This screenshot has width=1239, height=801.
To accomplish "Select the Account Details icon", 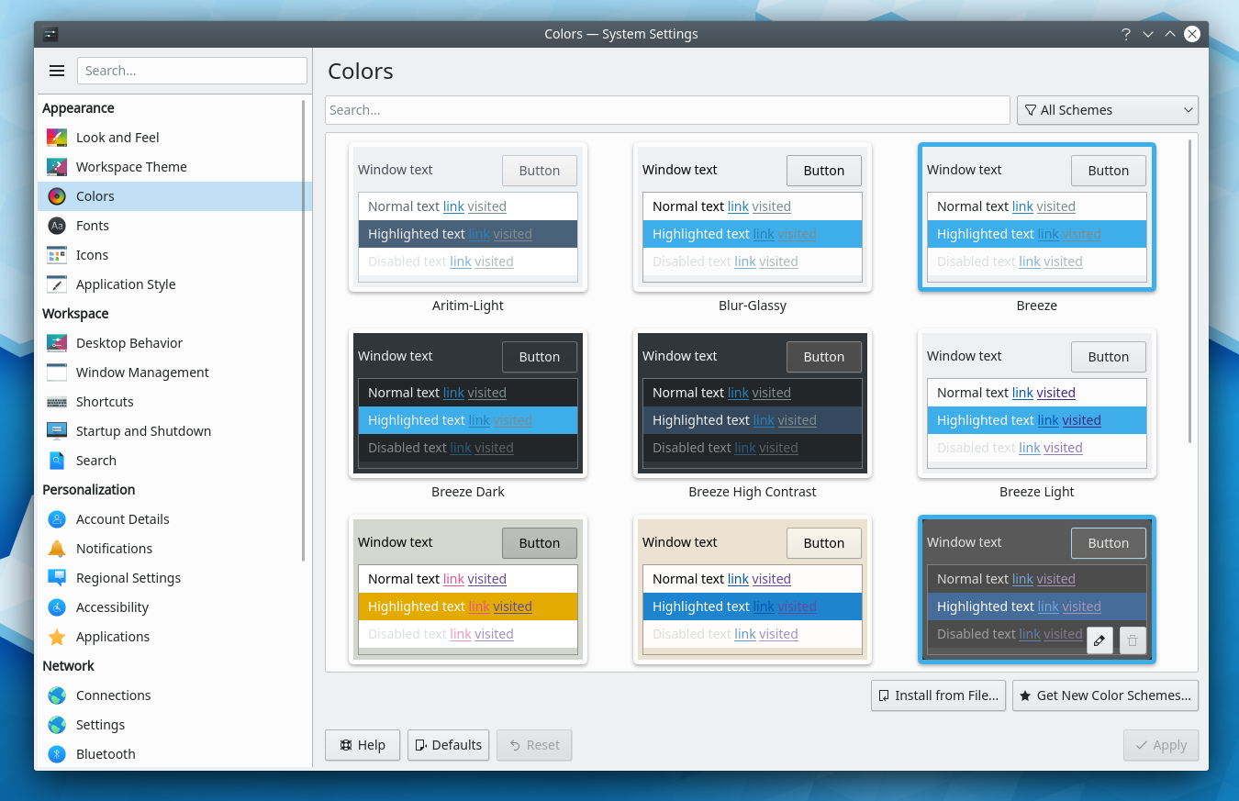I will coord(55,518).
